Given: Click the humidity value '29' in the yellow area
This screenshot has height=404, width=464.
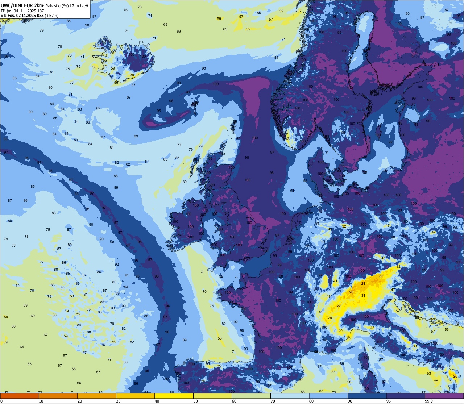Looking at the screenshot, I should tap(330, 318).
